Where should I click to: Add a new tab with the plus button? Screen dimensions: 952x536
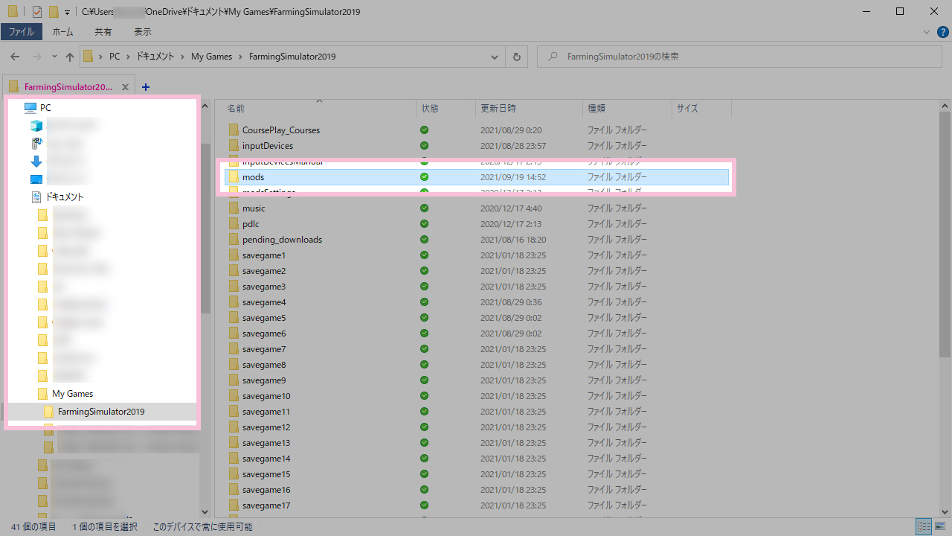[146, 87]
